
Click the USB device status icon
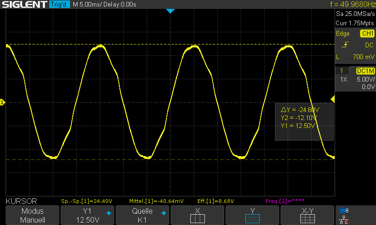pyautogui.click(x=344, y=210)
